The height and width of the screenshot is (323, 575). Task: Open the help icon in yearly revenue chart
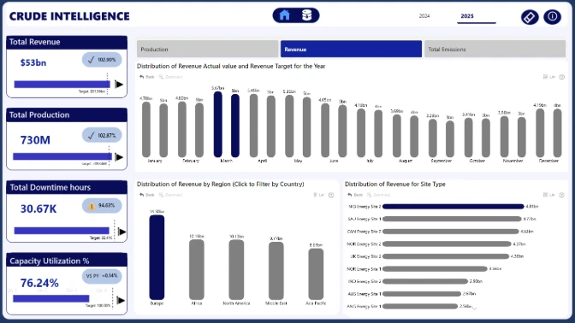(x=562, y=77)
